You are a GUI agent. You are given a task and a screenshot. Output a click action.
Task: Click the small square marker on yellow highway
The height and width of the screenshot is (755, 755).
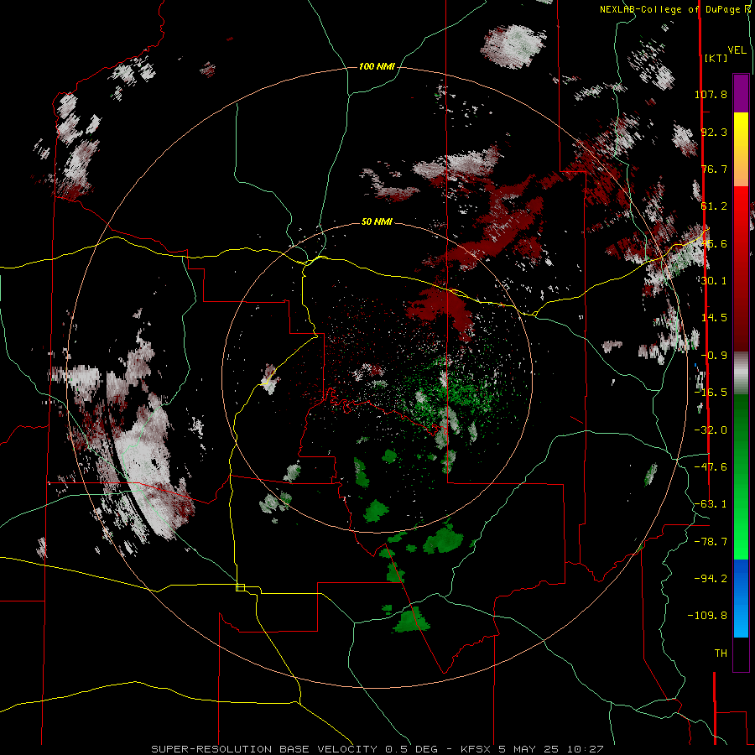[x=240, y=587]
